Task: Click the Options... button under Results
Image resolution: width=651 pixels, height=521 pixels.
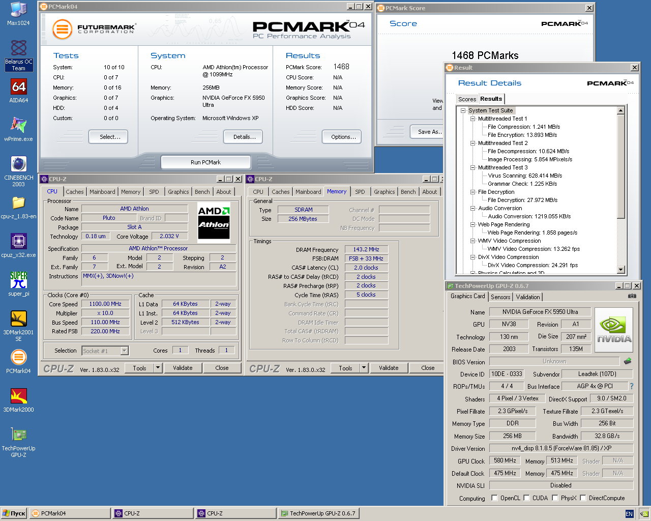Action: tap(341, 137)
